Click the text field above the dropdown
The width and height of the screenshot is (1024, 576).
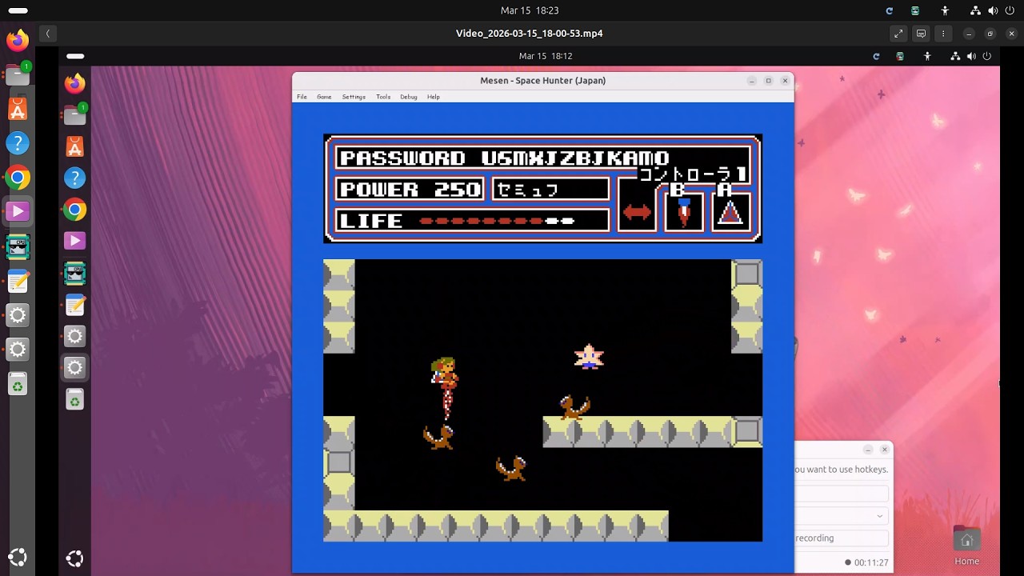pos(842,494)
